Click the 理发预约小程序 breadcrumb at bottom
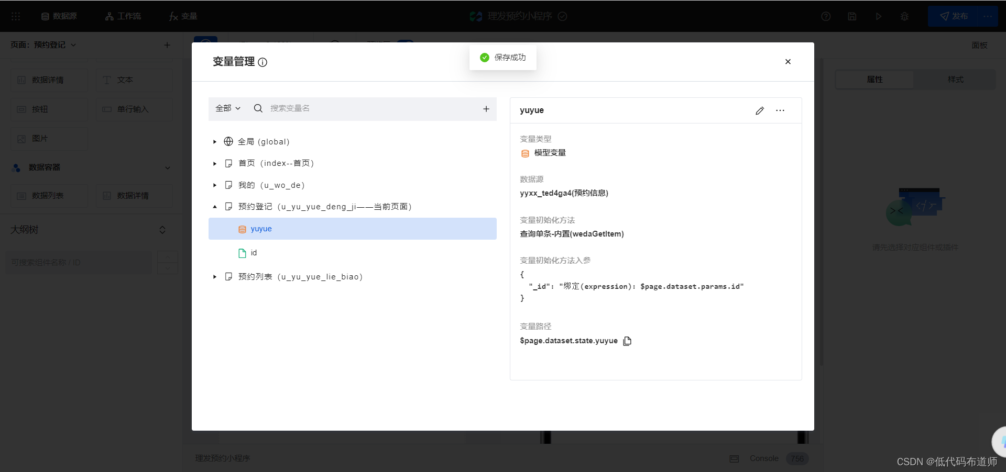 pos(223,458)
